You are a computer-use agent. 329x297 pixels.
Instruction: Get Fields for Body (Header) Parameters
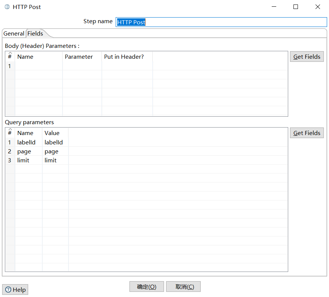point(307,56)
